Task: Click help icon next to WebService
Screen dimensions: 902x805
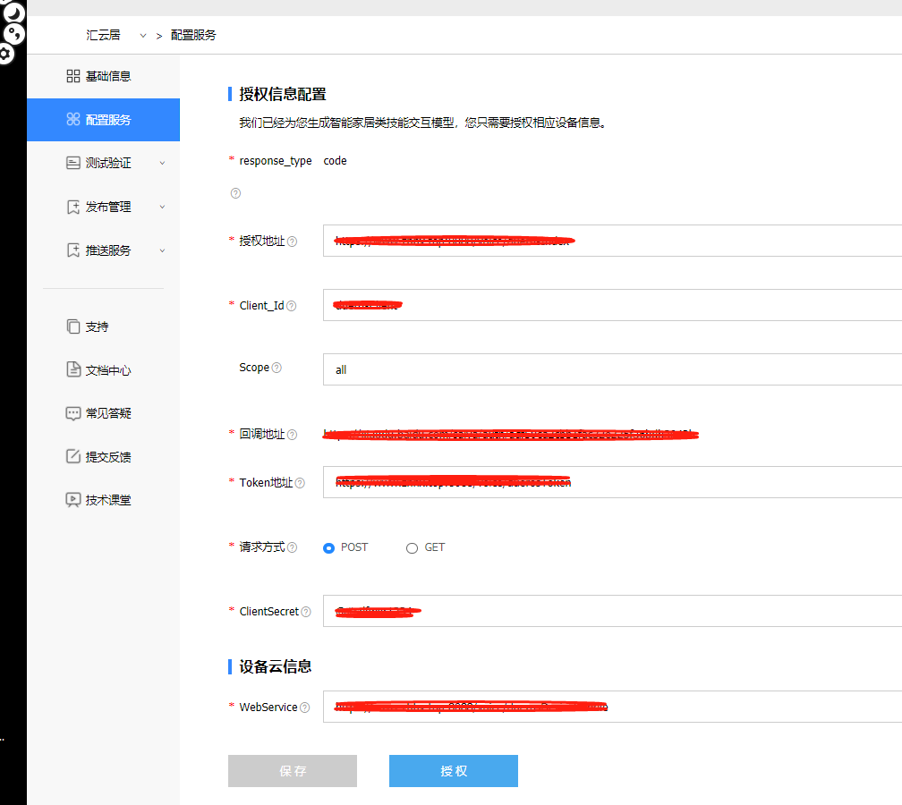Action: tap(305, 708)
